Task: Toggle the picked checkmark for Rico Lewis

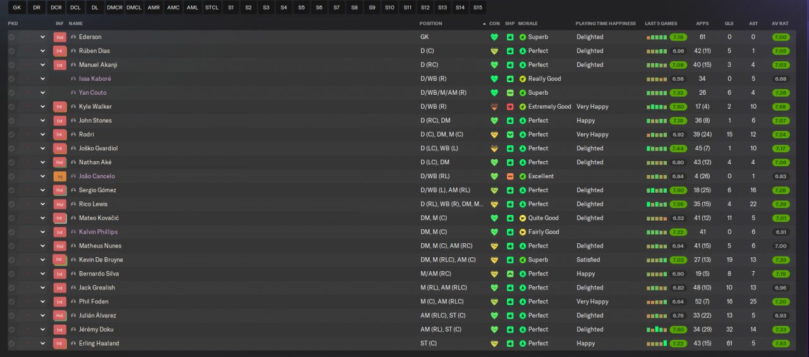Action: [x=11, y=204]
